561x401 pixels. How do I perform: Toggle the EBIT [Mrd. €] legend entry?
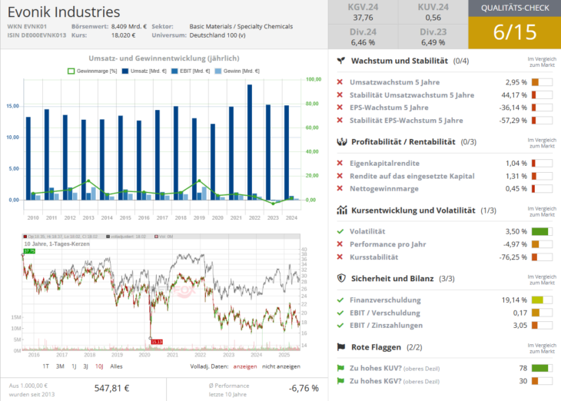click(191, 71)
